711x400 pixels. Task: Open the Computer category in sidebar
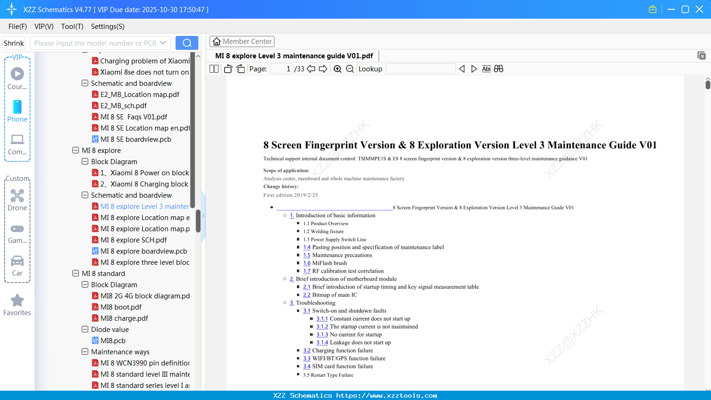point(17,144)
